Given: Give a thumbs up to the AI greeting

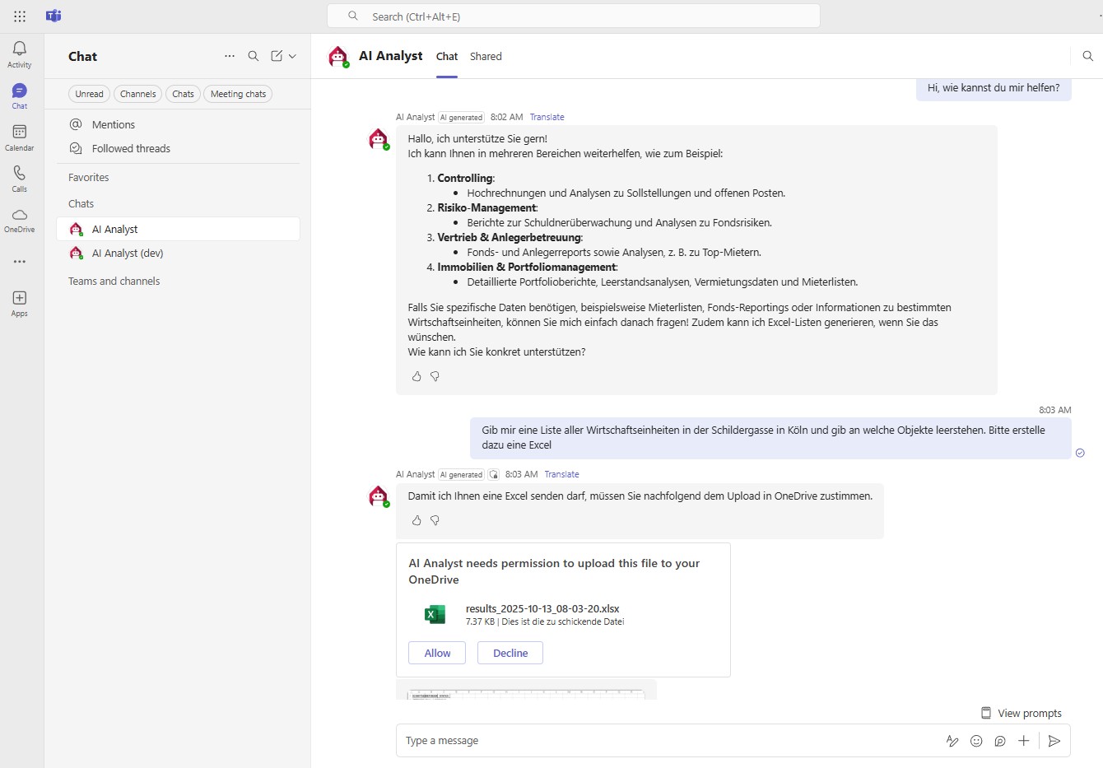Looking at the screenshot, I should pos(417,376).
